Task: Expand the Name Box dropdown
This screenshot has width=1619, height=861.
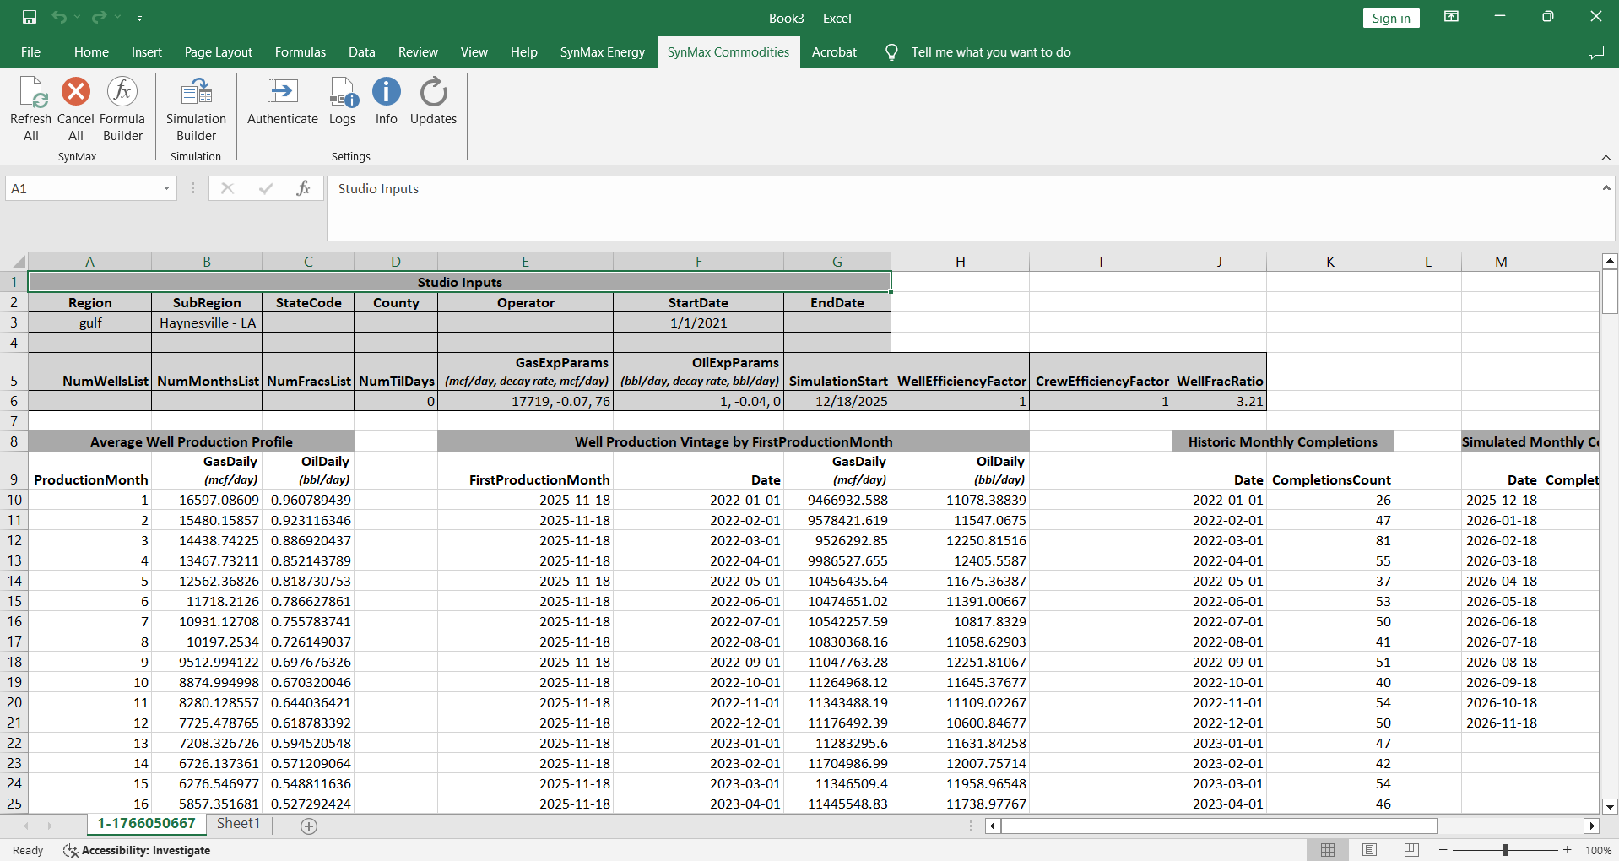Action: coord(166,189)
